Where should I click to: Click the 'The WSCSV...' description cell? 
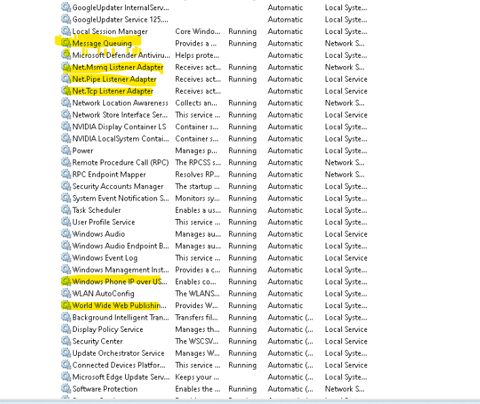[197, 341]
